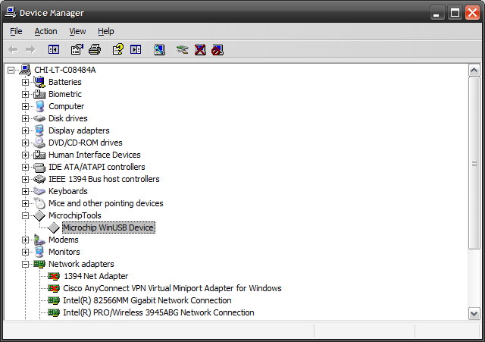
Task: Expand the IEEE 1394 Bus host controllers node
Action: (25, 179)
